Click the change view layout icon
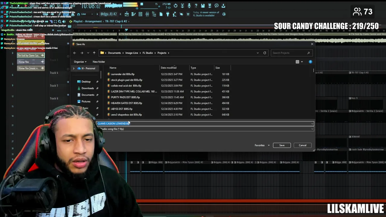 [297, 62]
